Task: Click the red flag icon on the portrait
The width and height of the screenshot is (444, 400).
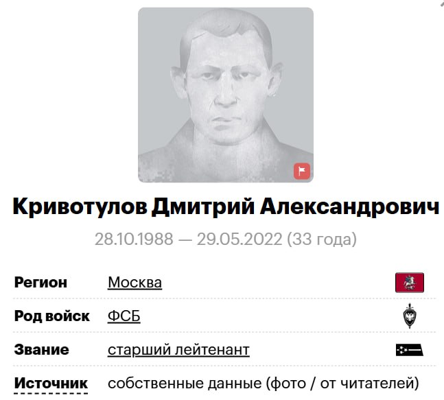Action: 301,171
